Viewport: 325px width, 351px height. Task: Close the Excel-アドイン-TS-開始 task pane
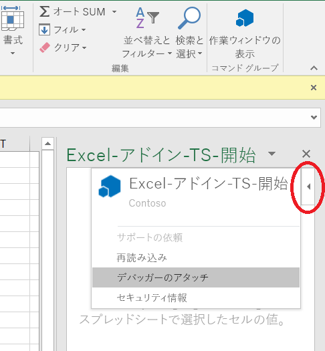pyautogui.click(x=306, y=154)
